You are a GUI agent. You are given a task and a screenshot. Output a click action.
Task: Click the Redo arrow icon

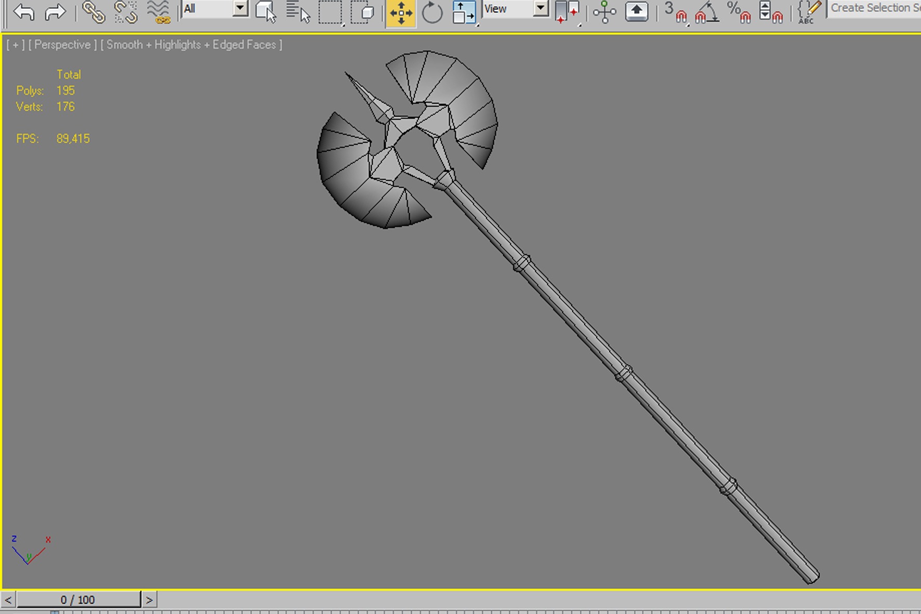55,12
